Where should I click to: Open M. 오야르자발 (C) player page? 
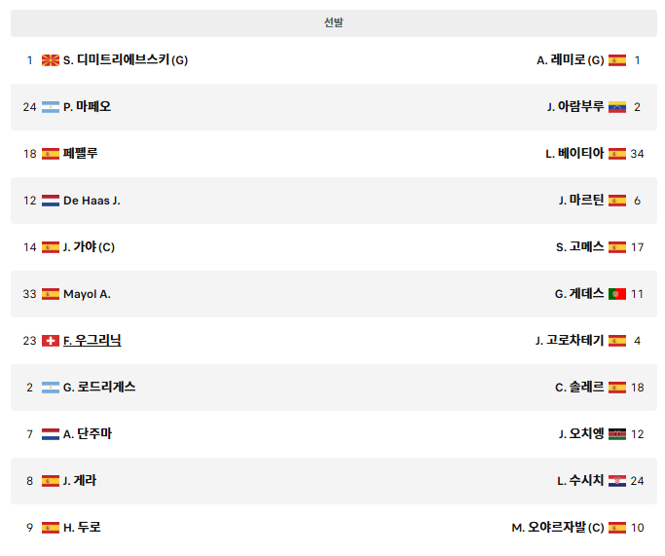coord(558,527)
